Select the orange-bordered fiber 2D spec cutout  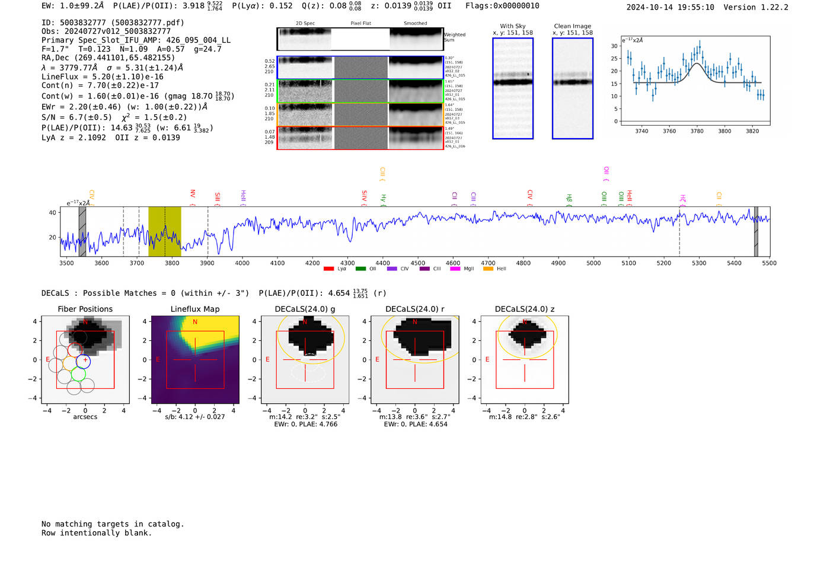[360, 114]
